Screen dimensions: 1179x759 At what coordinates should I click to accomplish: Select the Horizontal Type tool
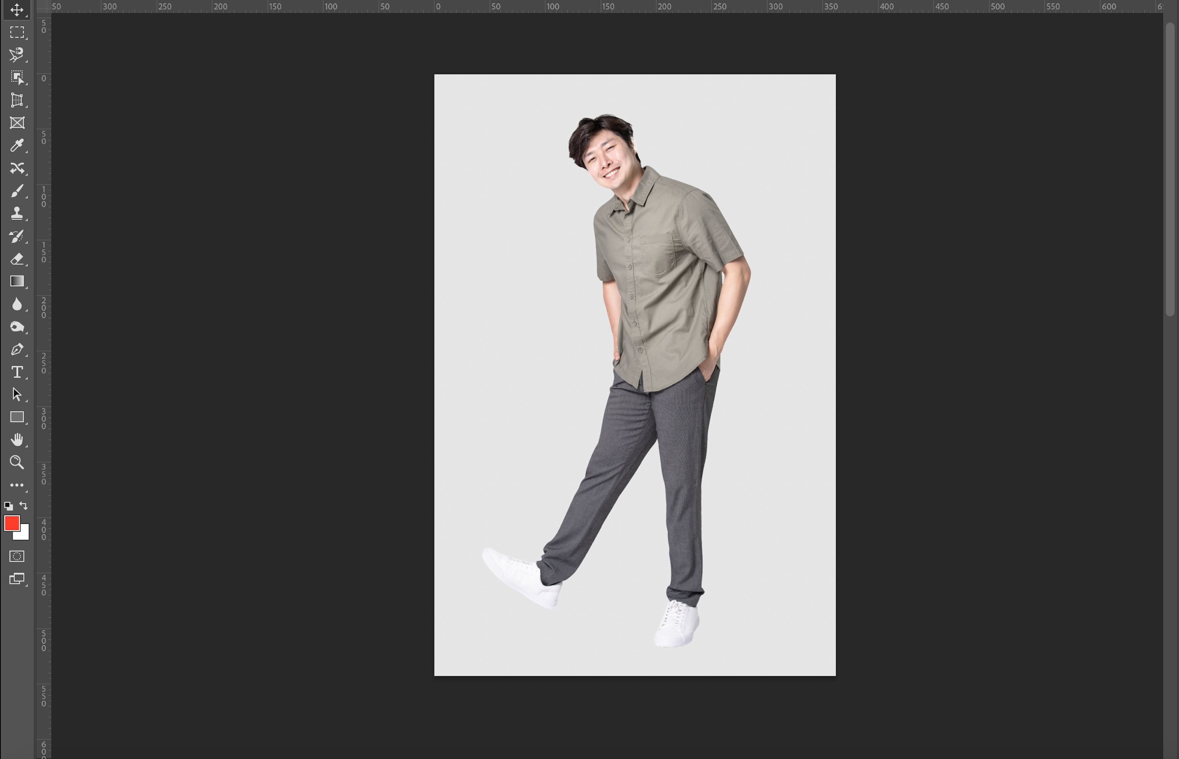[x=17, y=372]
